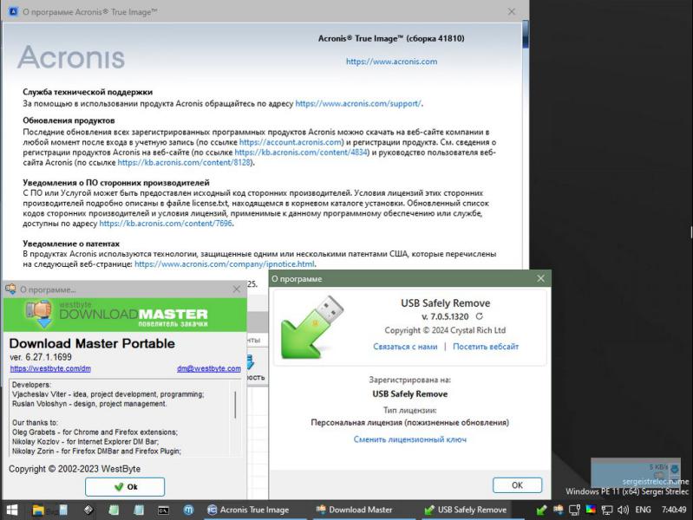The height and width of the screenshot is (520, 693).
Task: Click the green USB arrow logo
Action: pos(312,327)
